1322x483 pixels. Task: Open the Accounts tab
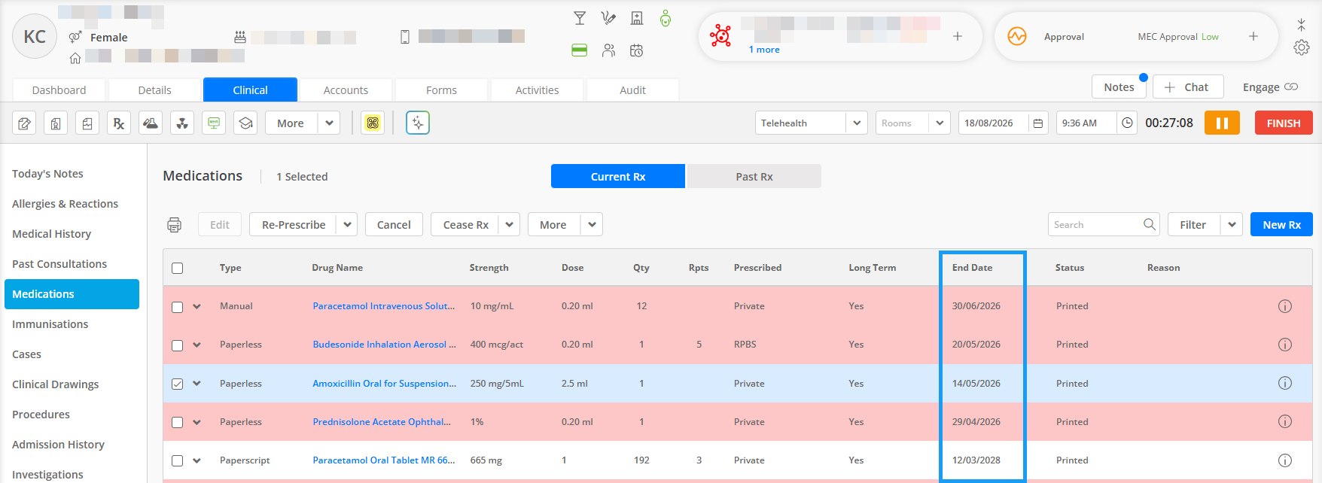pos(346,90)
